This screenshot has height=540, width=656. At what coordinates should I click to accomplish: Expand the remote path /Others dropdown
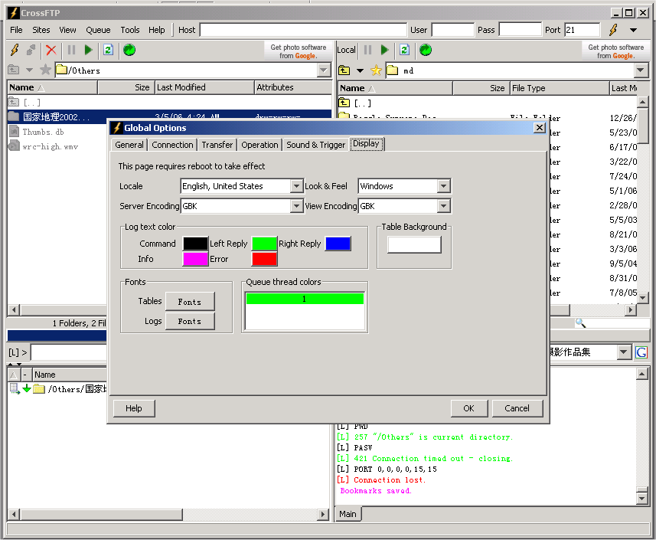(324, 70)
